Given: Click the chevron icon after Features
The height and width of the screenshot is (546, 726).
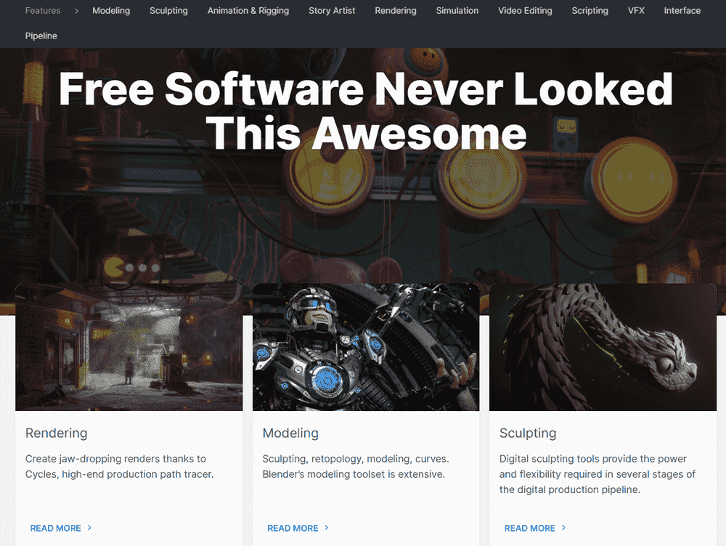Looking at the screenshot, I should pos(76,11).
